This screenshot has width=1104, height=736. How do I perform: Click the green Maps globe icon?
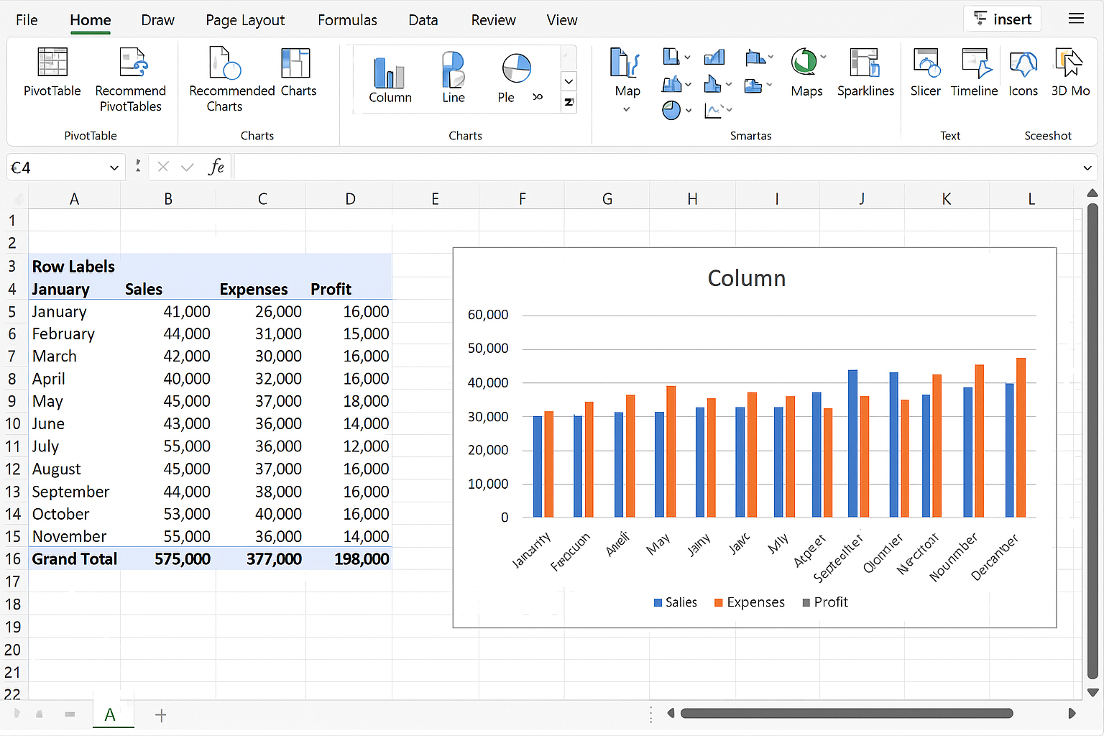pos(804,62)
